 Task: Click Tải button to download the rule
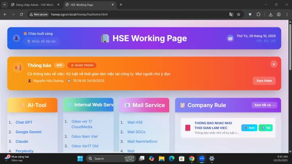(266, 128)
